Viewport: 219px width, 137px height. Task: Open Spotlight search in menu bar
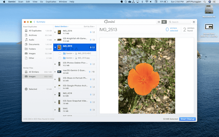pyautogui.click(x=205, y=2)
